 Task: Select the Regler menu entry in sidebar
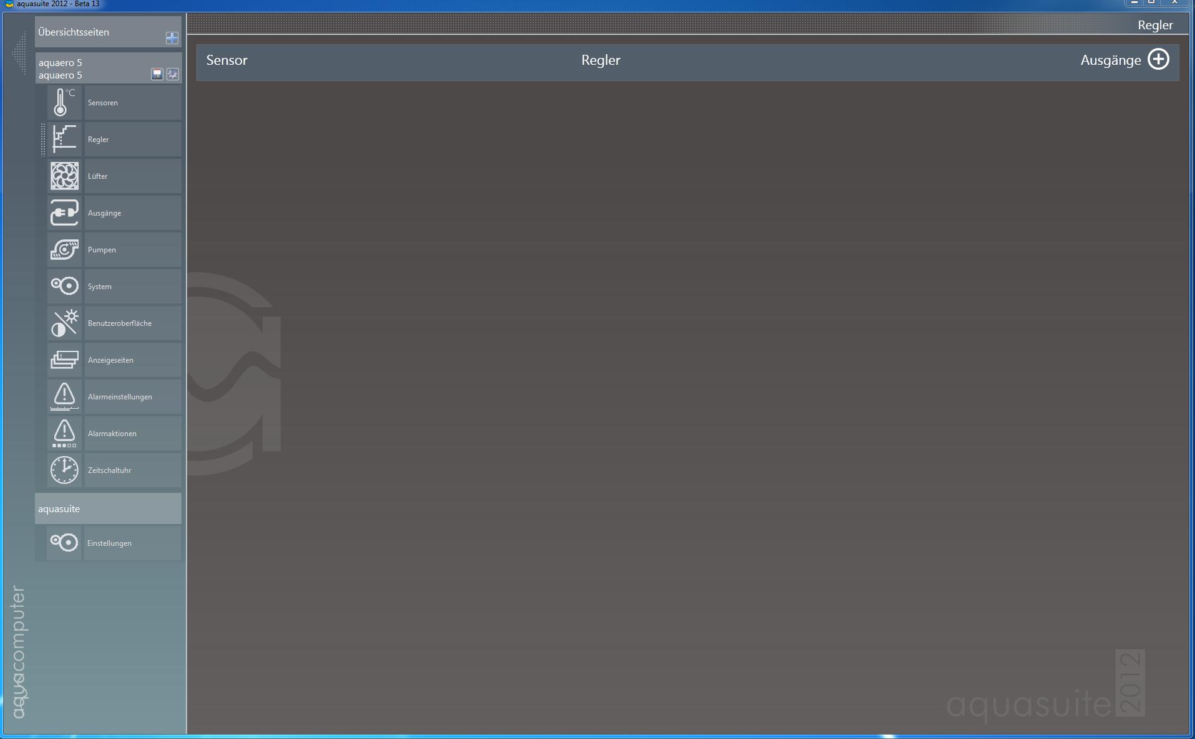click(x=132, y=139)
